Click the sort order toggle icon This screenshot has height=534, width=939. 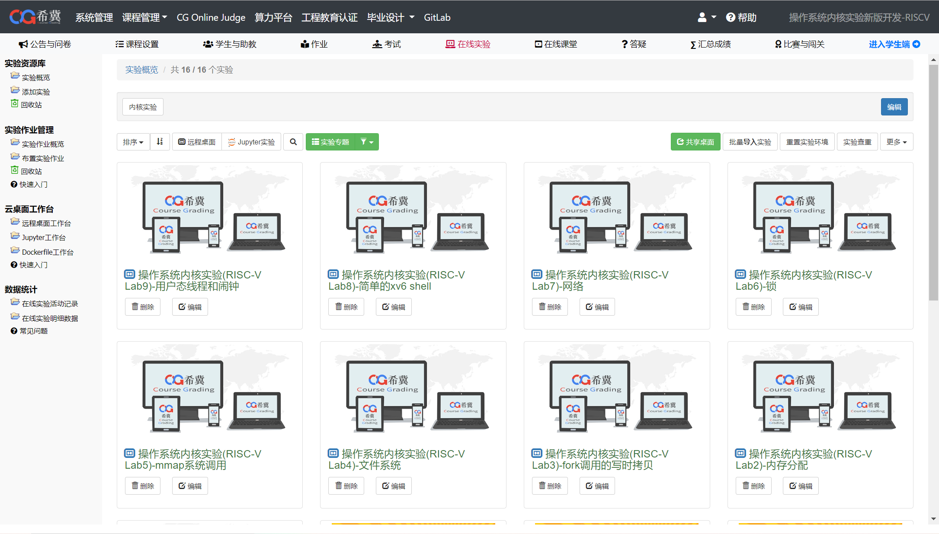pos(160,142)
